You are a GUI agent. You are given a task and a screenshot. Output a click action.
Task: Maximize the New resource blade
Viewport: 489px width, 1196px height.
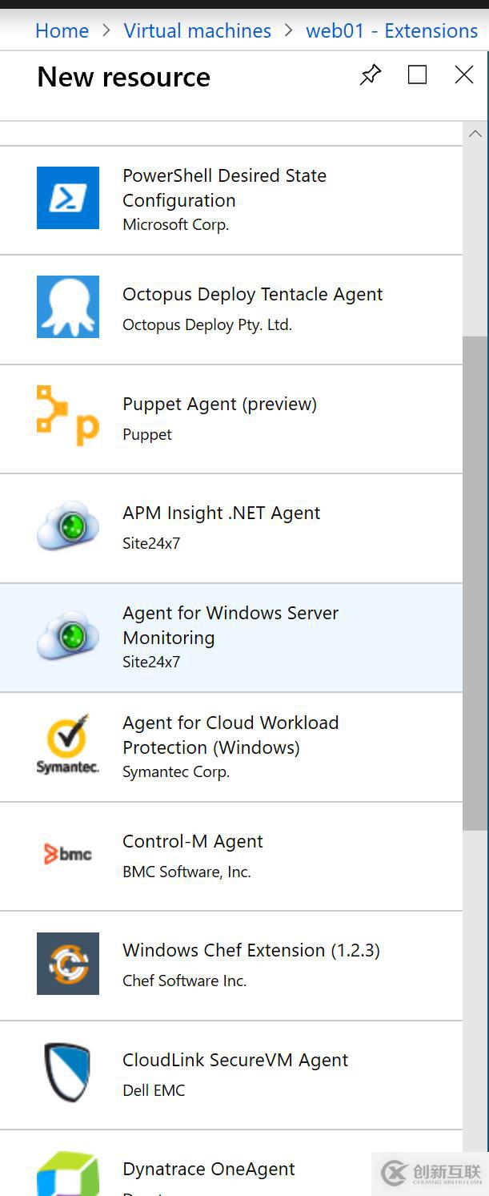point(417,75)
